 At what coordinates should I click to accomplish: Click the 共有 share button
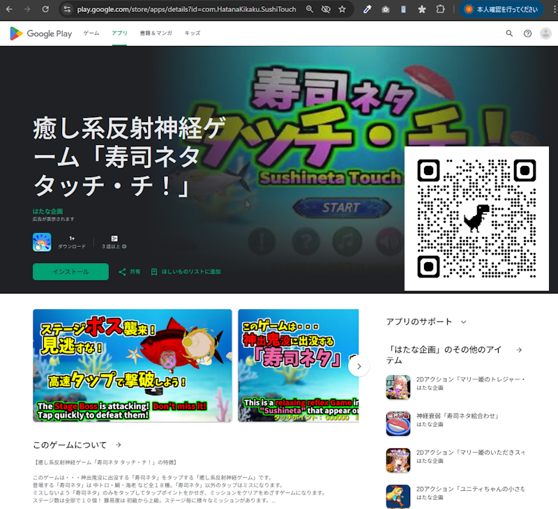pyautogui.click(x=130, y=272)
